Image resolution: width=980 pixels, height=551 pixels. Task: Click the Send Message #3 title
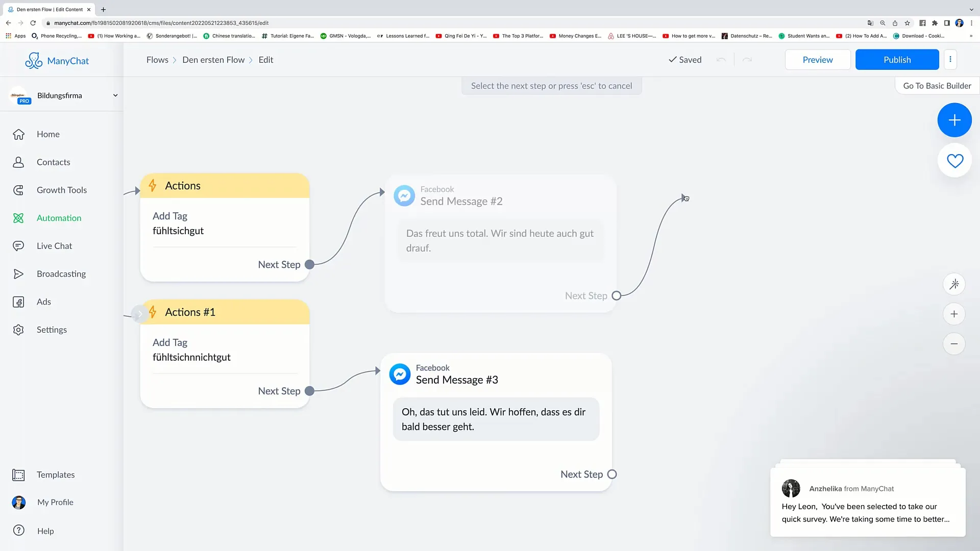(457, 380)
